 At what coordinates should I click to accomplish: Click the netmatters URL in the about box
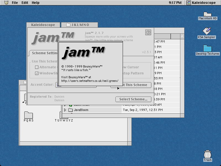tap(90, 81)
